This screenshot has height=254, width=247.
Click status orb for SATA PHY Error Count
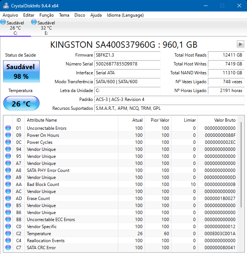[8, 170]
